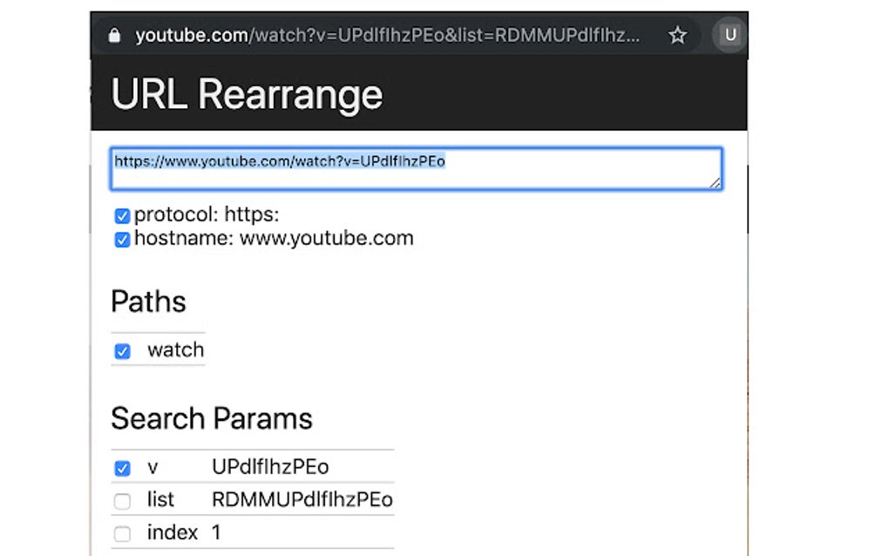The height and width of the screenshot is (556, 889).
Task: Disable the "v" parameter checkbox
Action: coord(122,468)
